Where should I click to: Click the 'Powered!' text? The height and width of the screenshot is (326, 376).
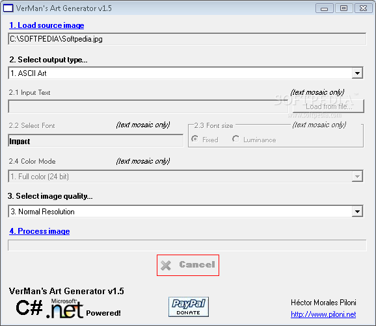(103, 313)
